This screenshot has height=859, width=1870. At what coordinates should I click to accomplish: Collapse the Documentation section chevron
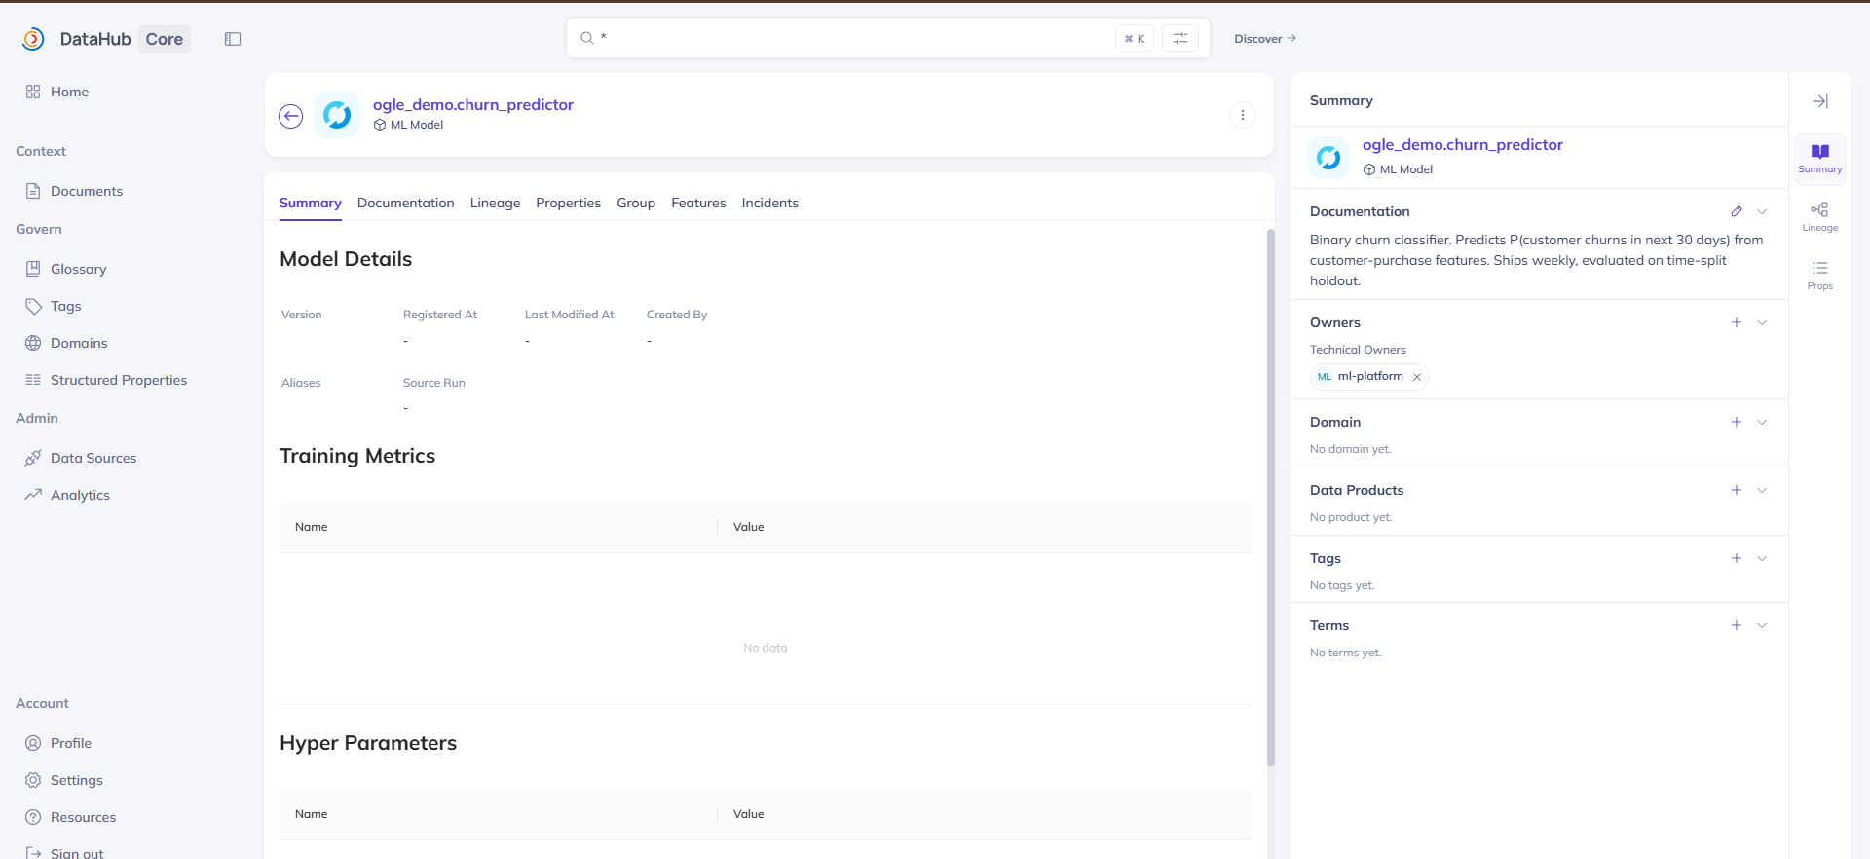[x=1762, y=211]
